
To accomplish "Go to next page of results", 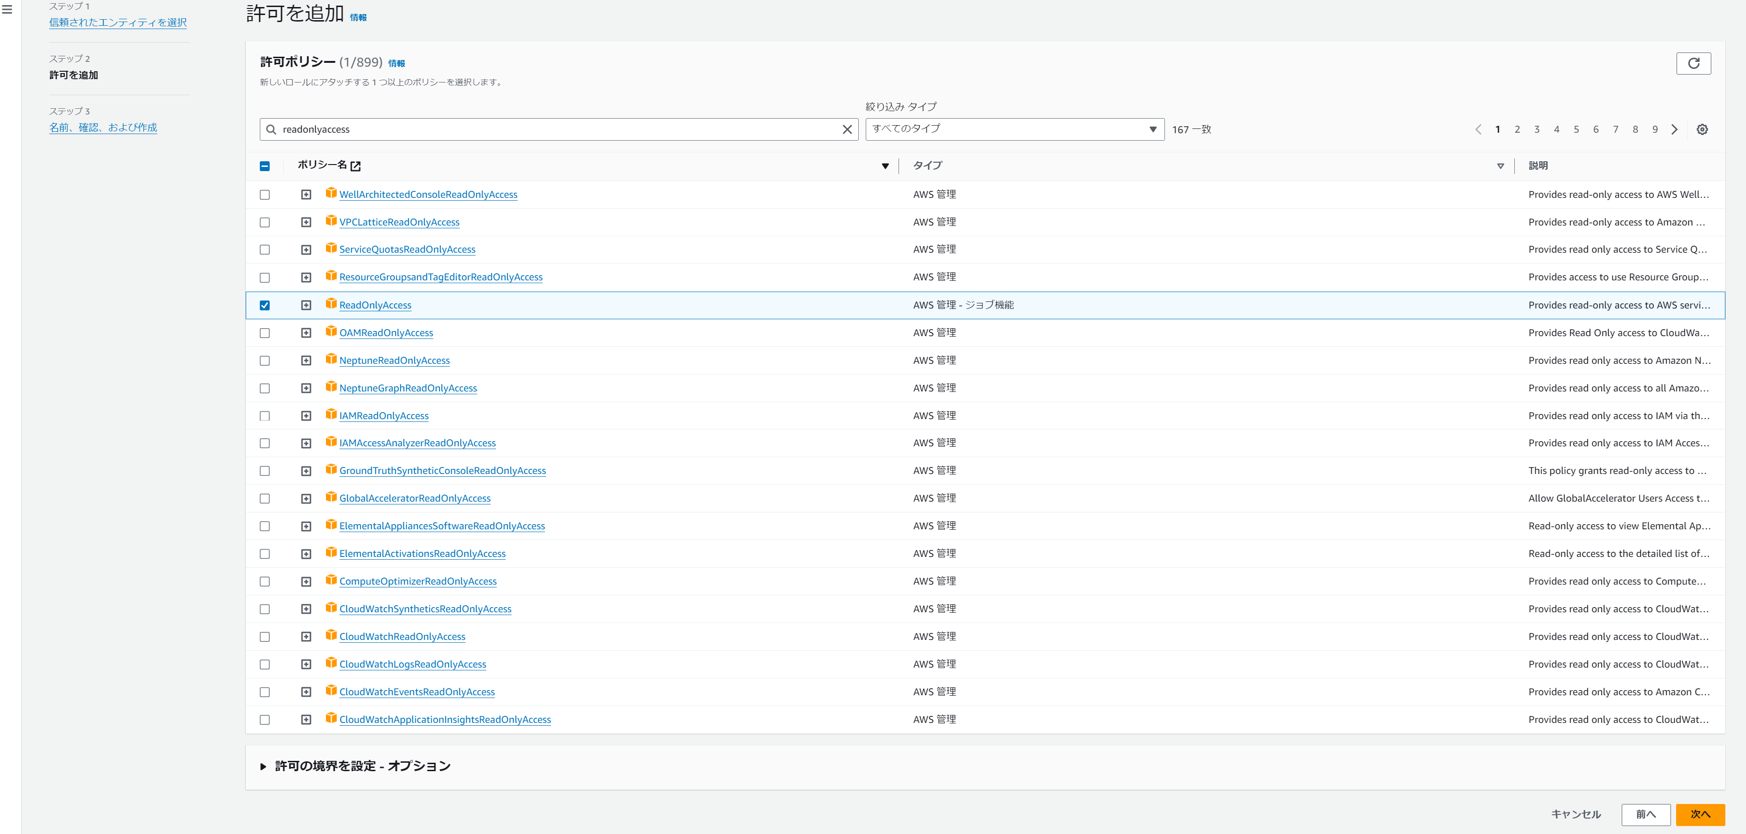I will pos(1674,129).
